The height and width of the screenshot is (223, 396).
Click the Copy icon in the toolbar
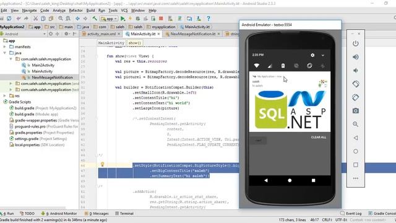pos(43,19)
